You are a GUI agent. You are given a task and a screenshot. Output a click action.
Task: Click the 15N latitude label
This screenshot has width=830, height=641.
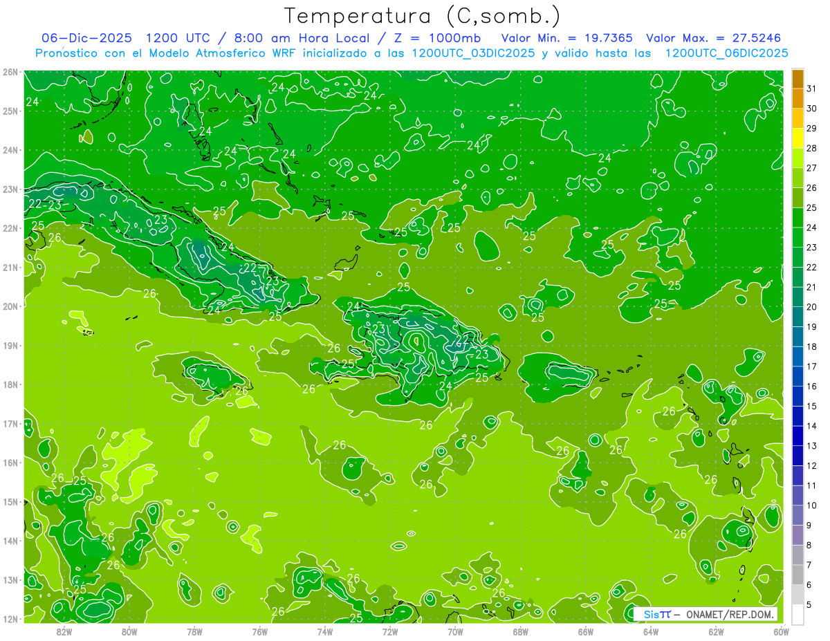click(x=10, y=501)
